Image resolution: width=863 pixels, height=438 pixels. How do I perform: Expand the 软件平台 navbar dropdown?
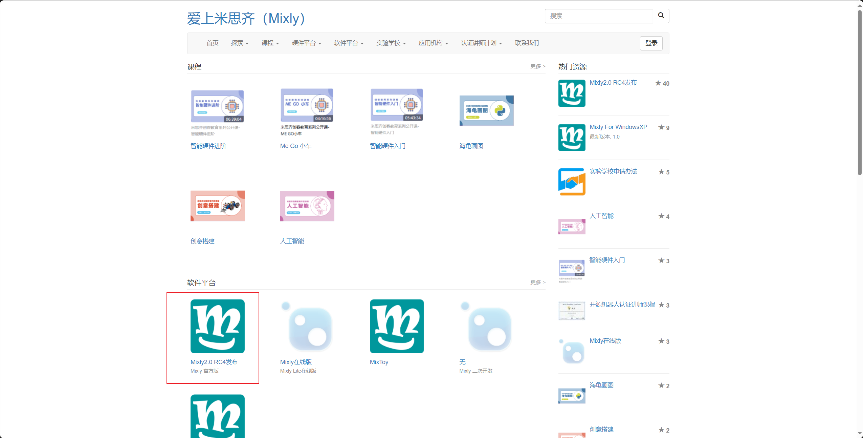(349, 43)
